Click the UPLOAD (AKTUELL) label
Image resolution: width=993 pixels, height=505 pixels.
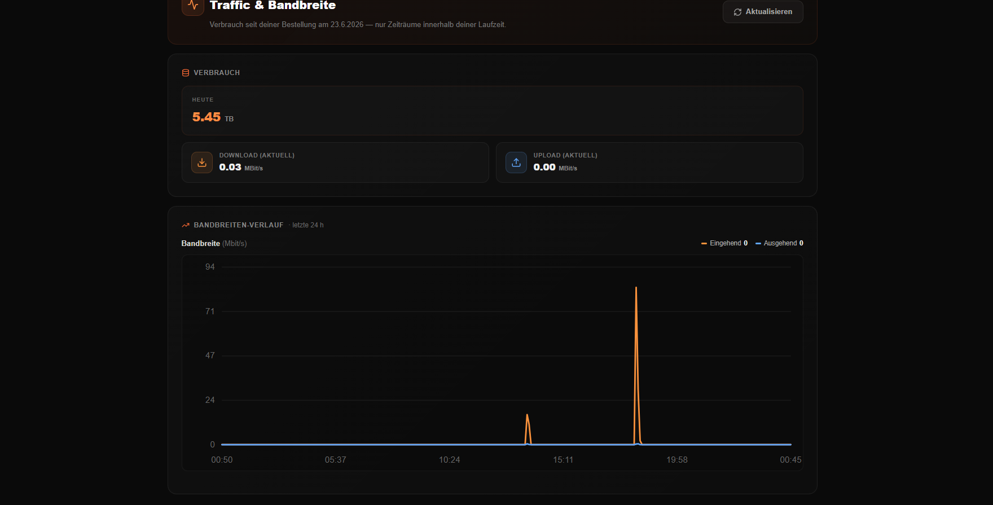pos(565,155)
